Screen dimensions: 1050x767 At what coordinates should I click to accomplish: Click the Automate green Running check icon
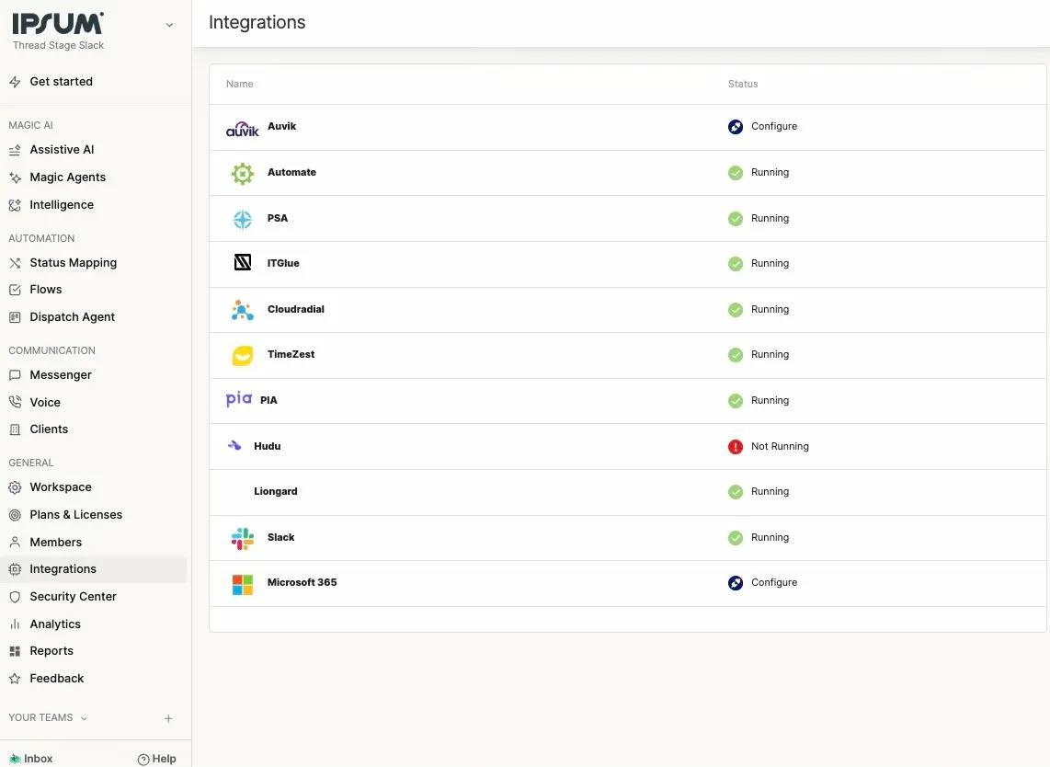click(x=736, y=173)
